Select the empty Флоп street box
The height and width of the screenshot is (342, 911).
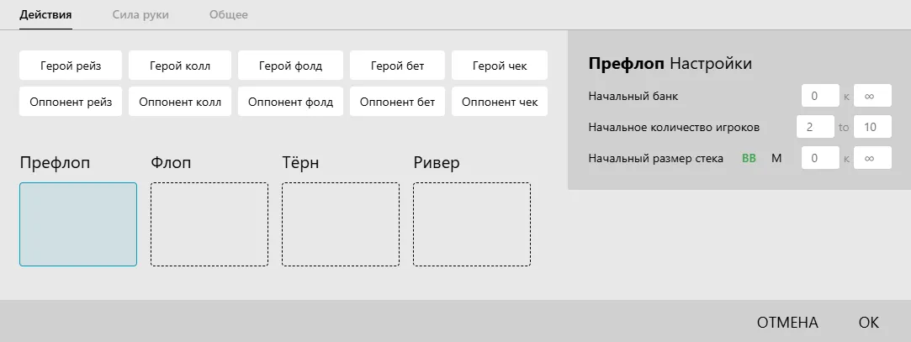coord(209,224)
